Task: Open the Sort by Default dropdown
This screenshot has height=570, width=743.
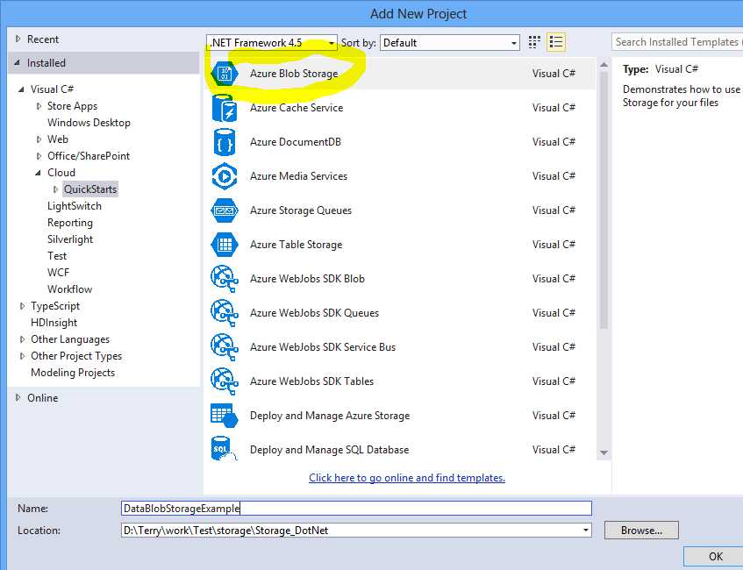Action: (450, 43)
